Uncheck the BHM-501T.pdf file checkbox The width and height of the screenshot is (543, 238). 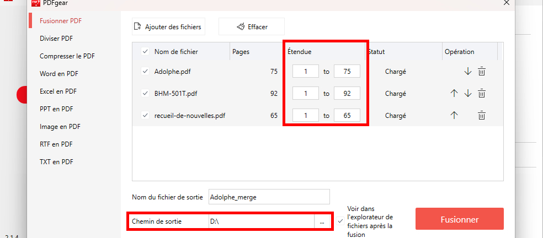[145, 94]
